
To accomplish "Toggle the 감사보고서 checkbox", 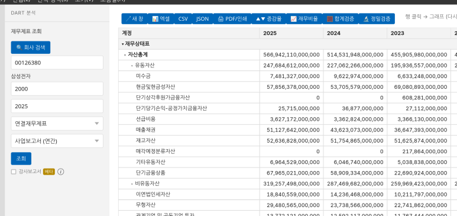I will tap(14, 172).
